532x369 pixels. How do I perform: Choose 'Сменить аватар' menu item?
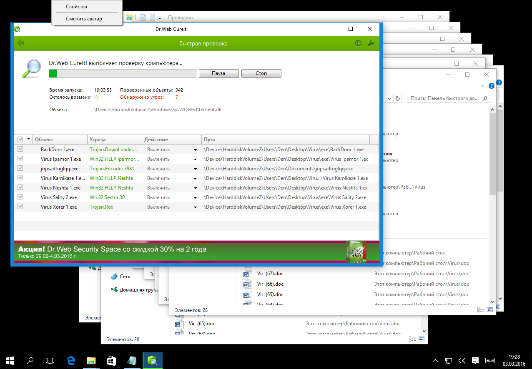tap(84, 19)
